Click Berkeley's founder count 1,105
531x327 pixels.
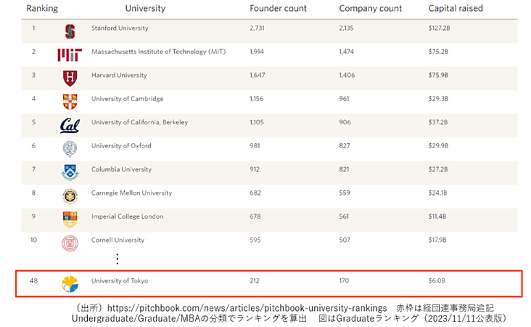tap(257, 122)
